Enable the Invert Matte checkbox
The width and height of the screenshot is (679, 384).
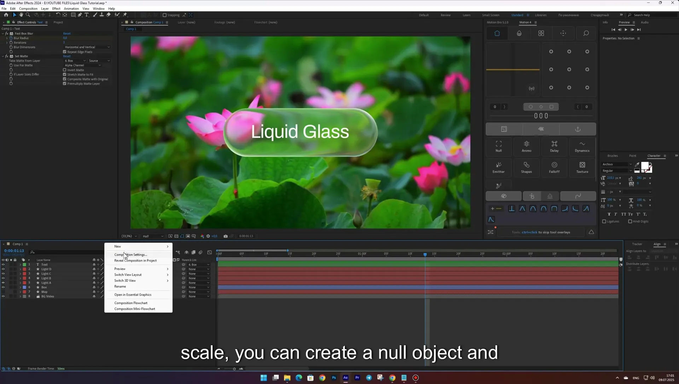click(x=65, y=70)
